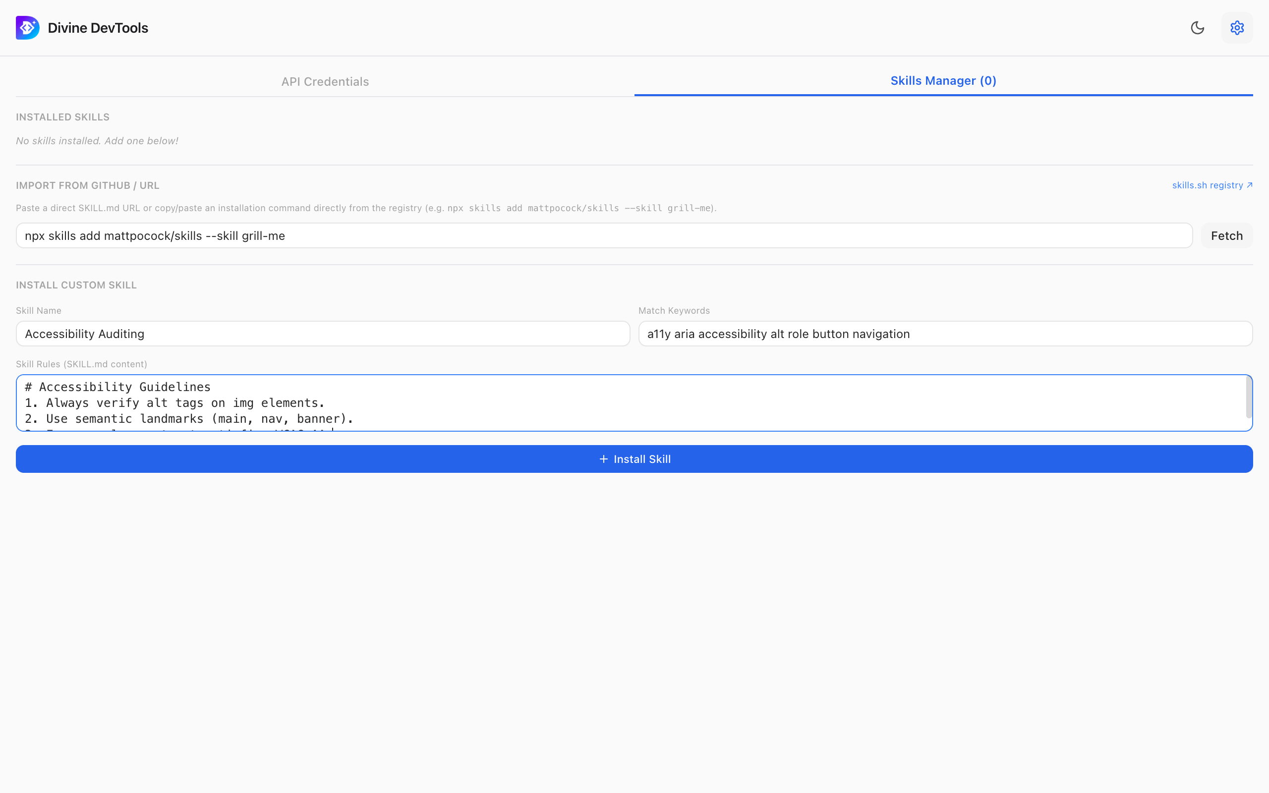Click the '# Accessibility Guidelines' line
This screenshot has height=793, width=1269.
(x=117, y=387)
